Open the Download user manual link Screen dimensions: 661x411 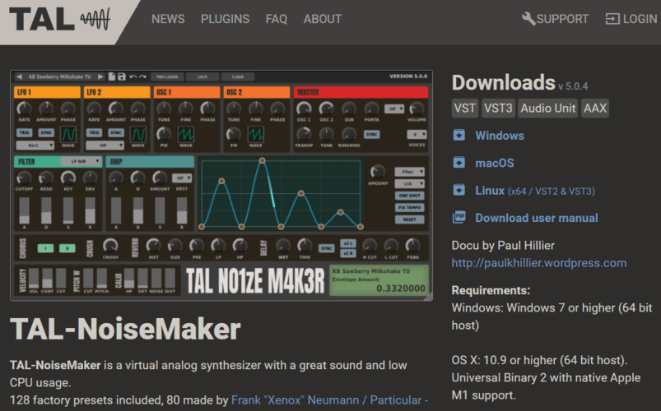click(536, 218)
